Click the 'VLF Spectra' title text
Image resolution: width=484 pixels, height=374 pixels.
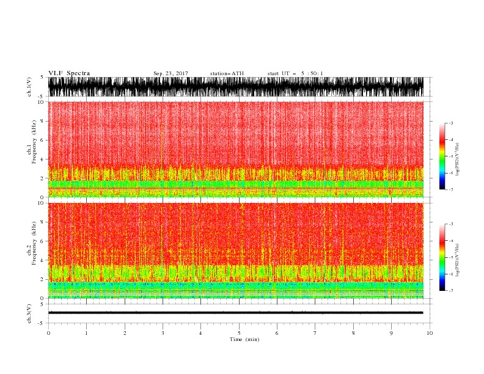69,73
